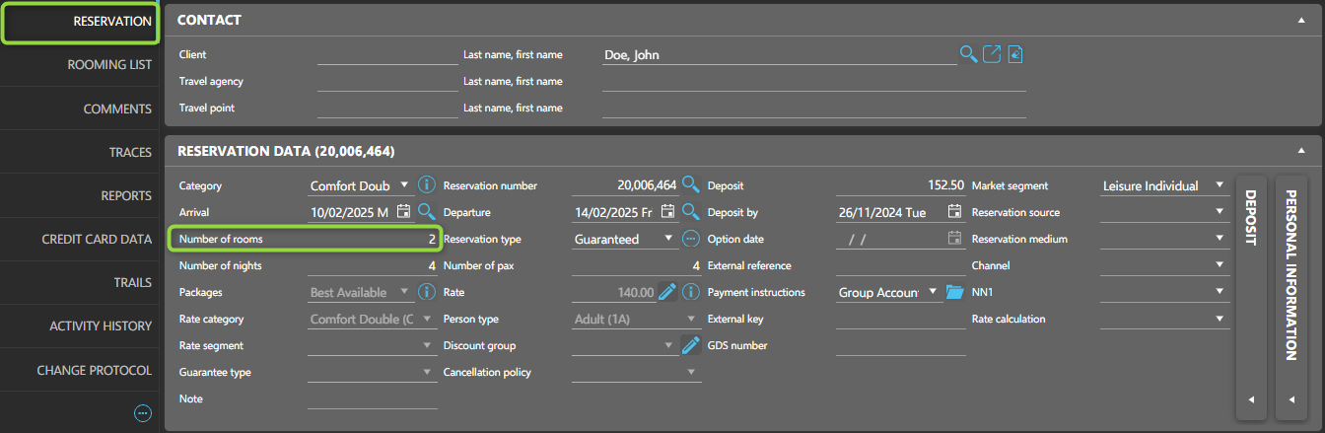Switch to the Rooming List tab
The height and width of the screenshot is (433, 1325).
(108, 65)
